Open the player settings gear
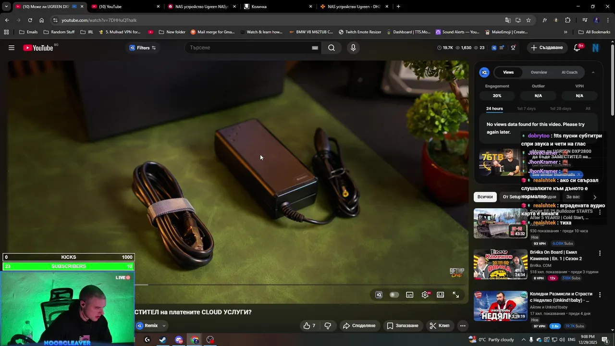Viewport: 615px width, 346px height. point(425,295)
